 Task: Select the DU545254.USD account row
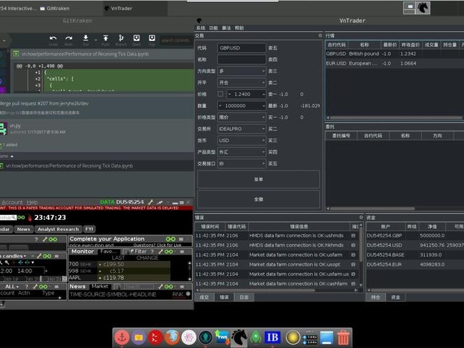[x=415, y=245]
